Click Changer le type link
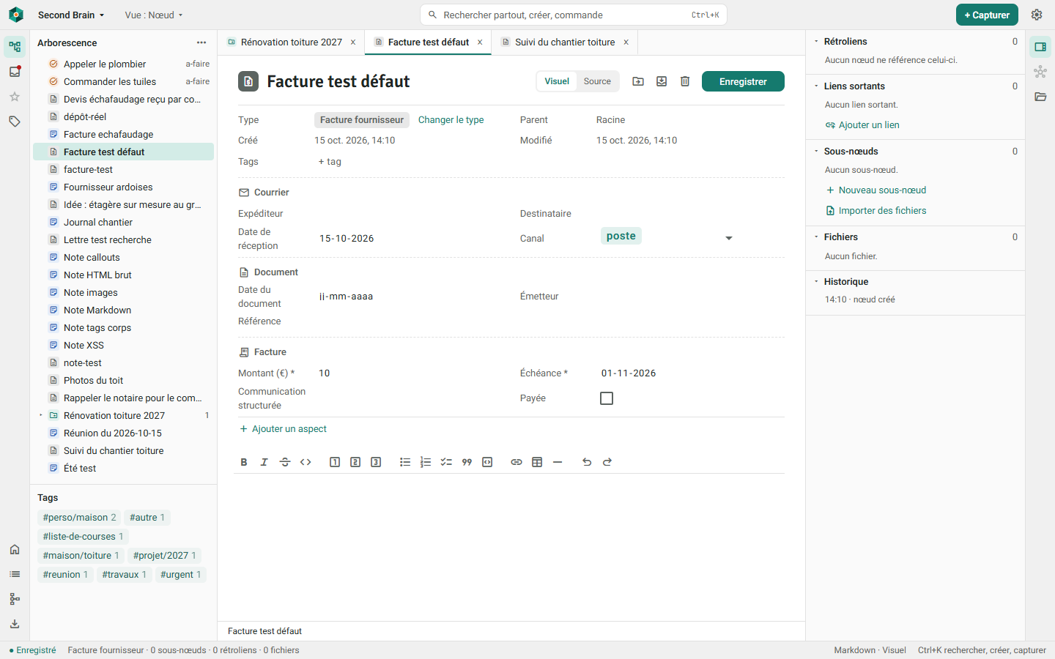1055x659 pixels. pos(451,120)
